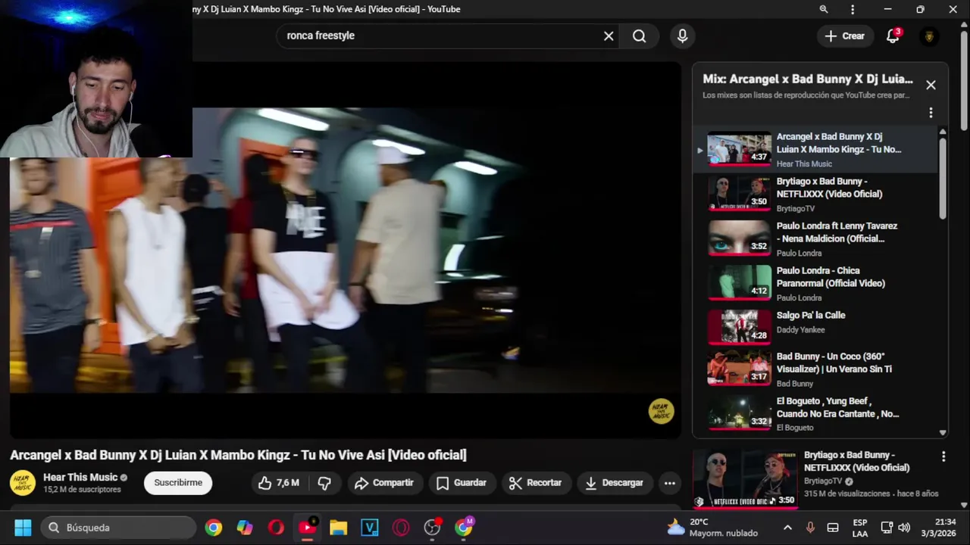Clear the search box with the X icon

coord(609,36)
